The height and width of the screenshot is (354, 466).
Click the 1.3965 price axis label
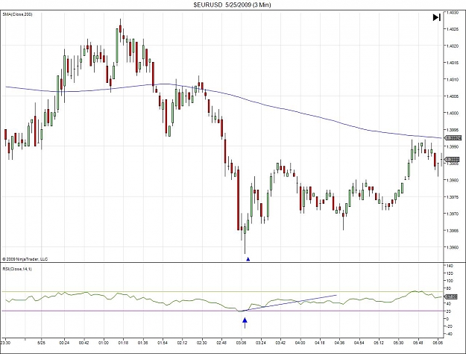point(453,231)
